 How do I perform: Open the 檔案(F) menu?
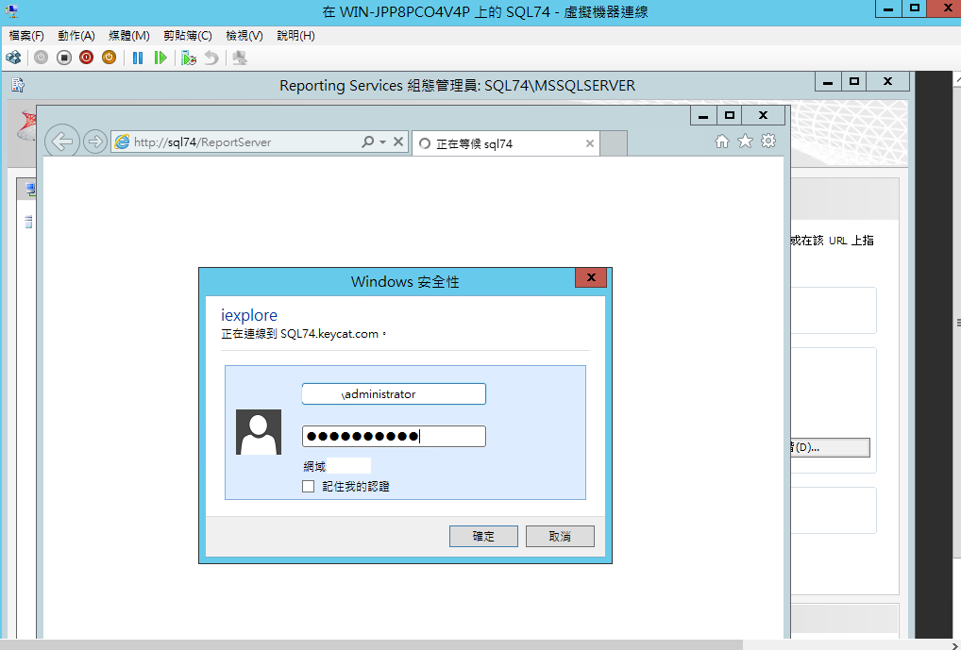pos(26,36)
